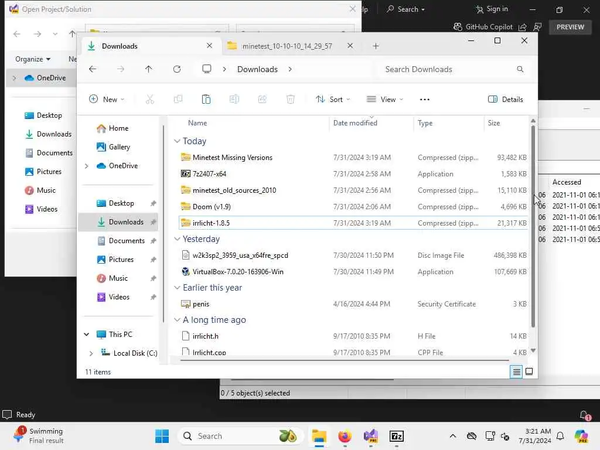Click the vertical scrollbar in file list
600x450 pixels.
click(x=533, y=226)
